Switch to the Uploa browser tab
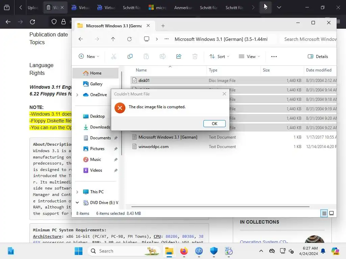The image size is (346, 259). pyautogui.click(x=33, y=7)
